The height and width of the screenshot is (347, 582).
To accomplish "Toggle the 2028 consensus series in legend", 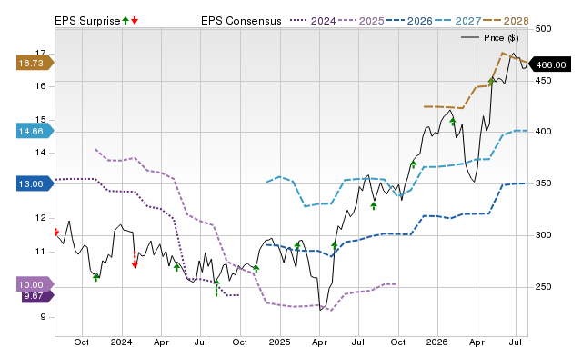I will [506, 21].
